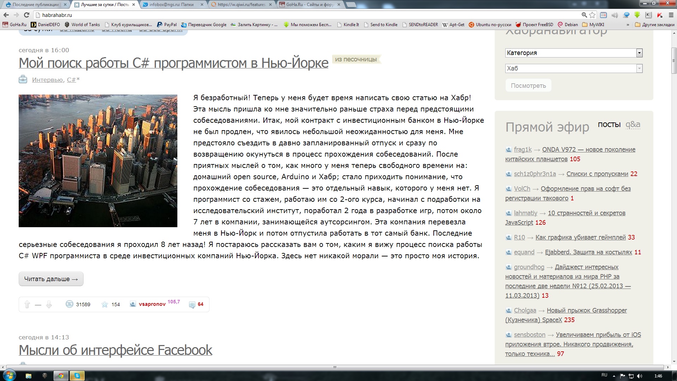Open the Send to Kindle bookmark
This screenshot has width=677, height=381.
380,25
